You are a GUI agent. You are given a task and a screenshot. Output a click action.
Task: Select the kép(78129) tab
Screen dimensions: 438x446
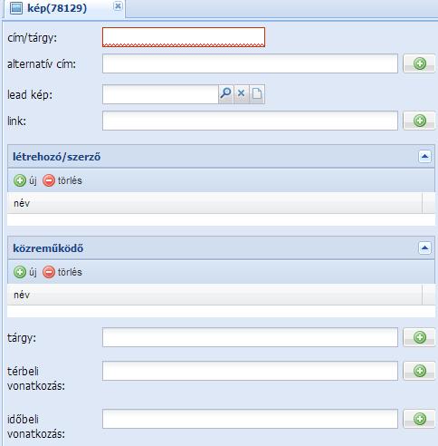[x=57, y=8]
